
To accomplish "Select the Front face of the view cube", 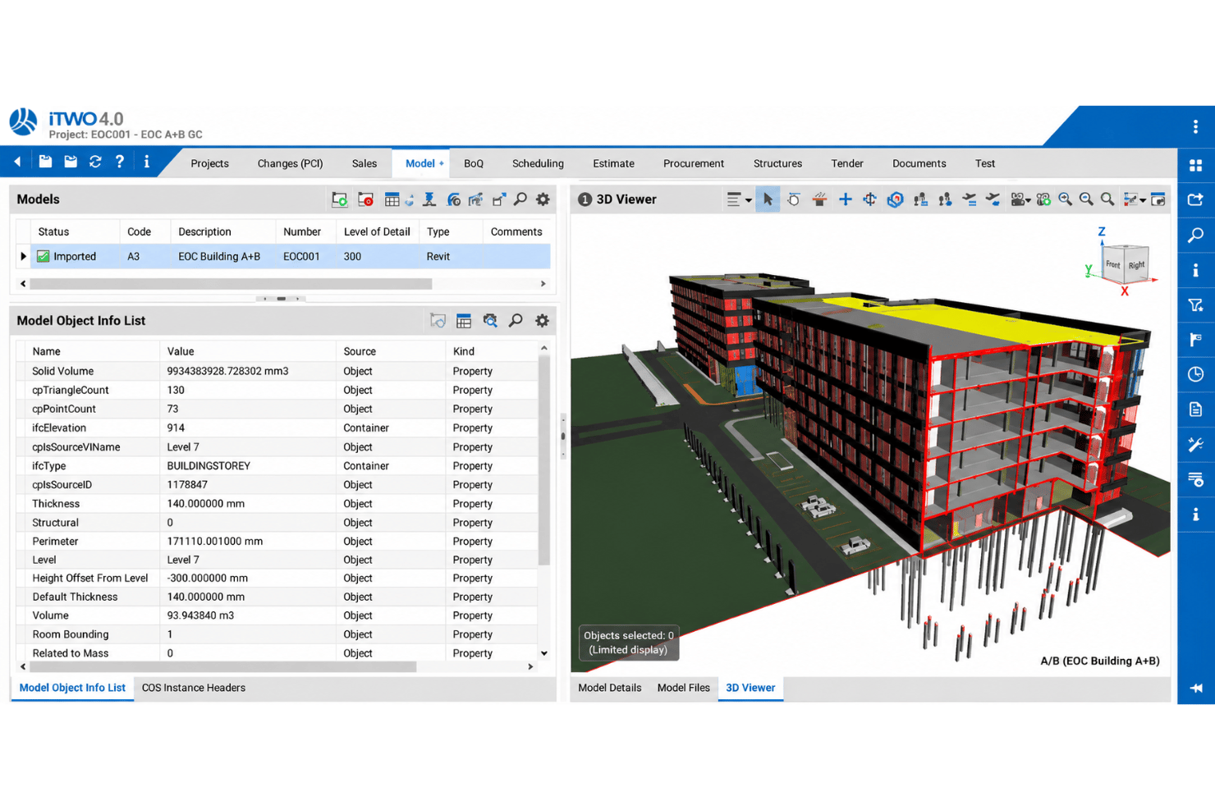I will click(x=1112, y=264).
